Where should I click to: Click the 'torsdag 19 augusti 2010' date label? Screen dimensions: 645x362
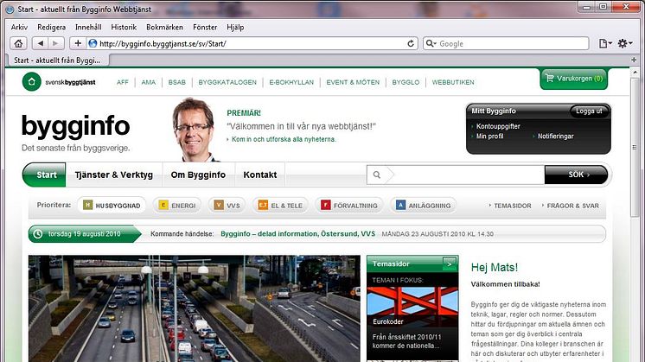(85, 234)
